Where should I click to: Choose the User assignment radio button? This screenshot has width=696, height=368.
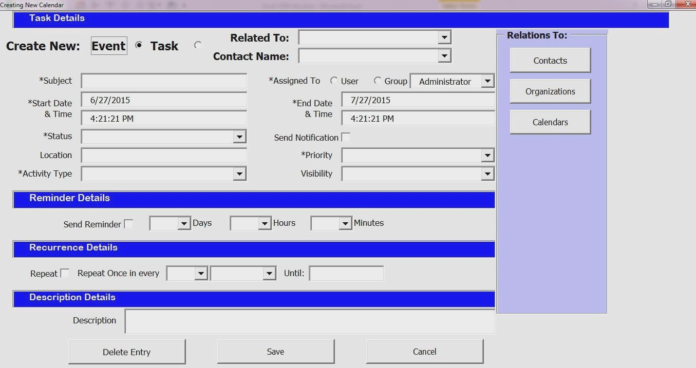pyautogui.click(x=334, y=81)
